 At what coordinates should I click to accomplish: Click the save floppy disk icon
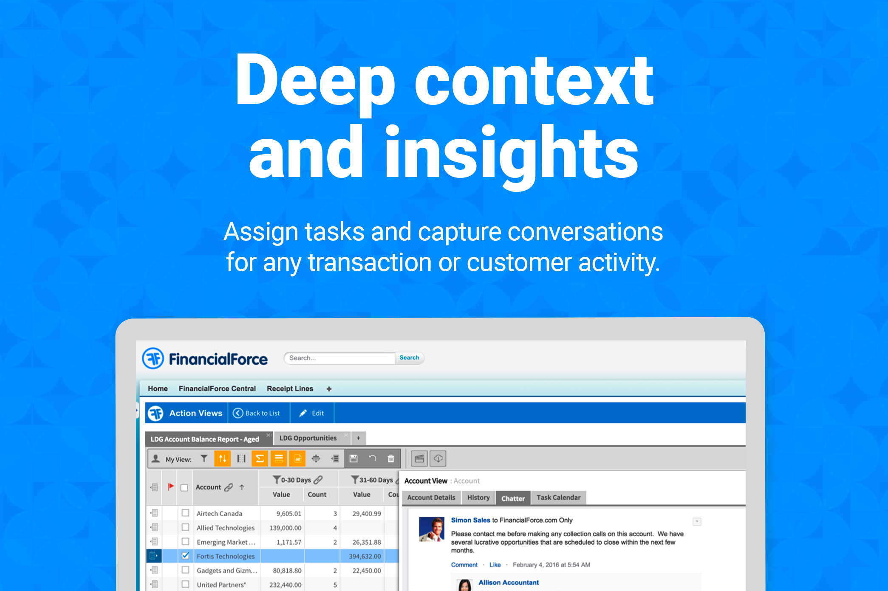(x=354, y=459)
